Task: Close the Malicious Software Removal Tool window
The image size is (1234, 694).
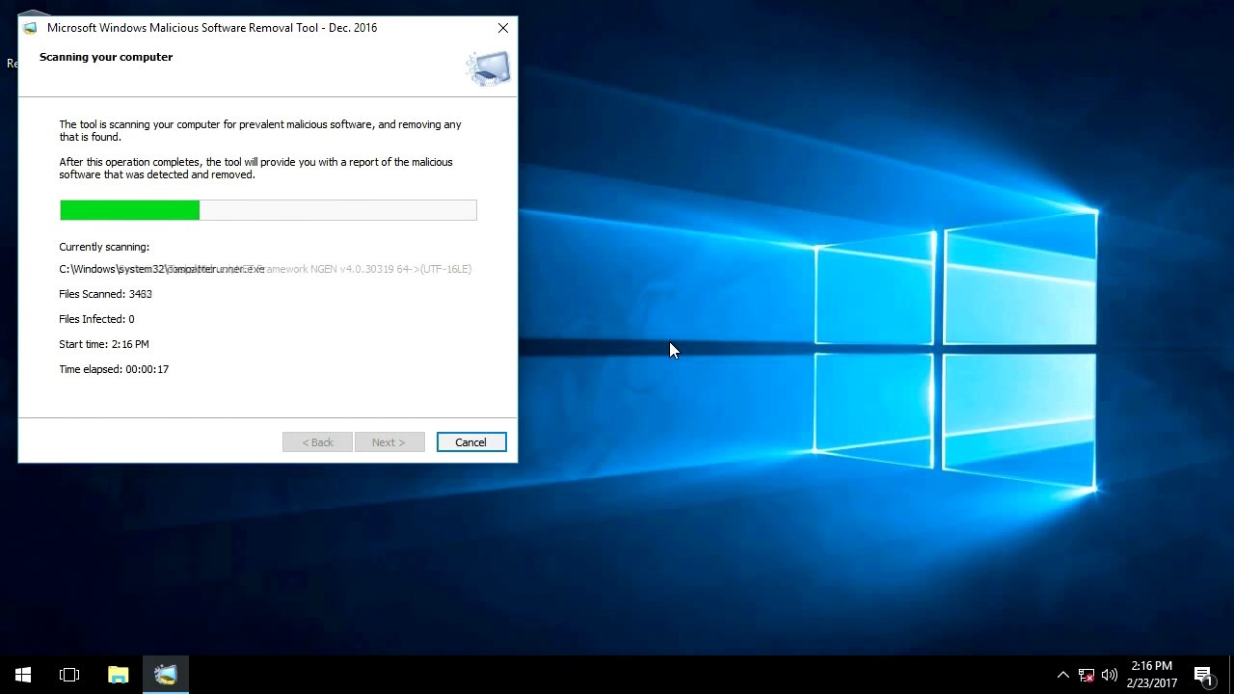Action: click(503, 28)
